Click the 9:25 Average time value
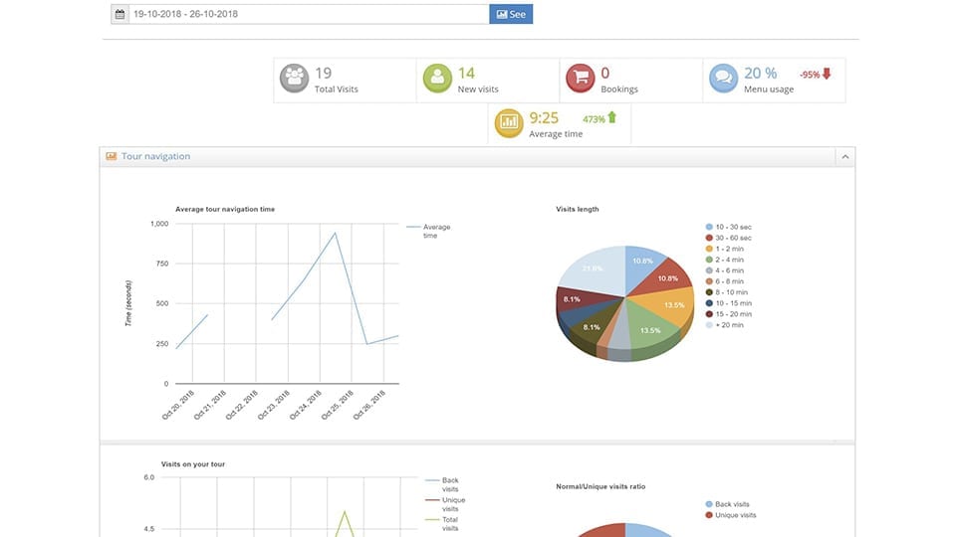Screen dimensions: 956x537 click(544, 117)
